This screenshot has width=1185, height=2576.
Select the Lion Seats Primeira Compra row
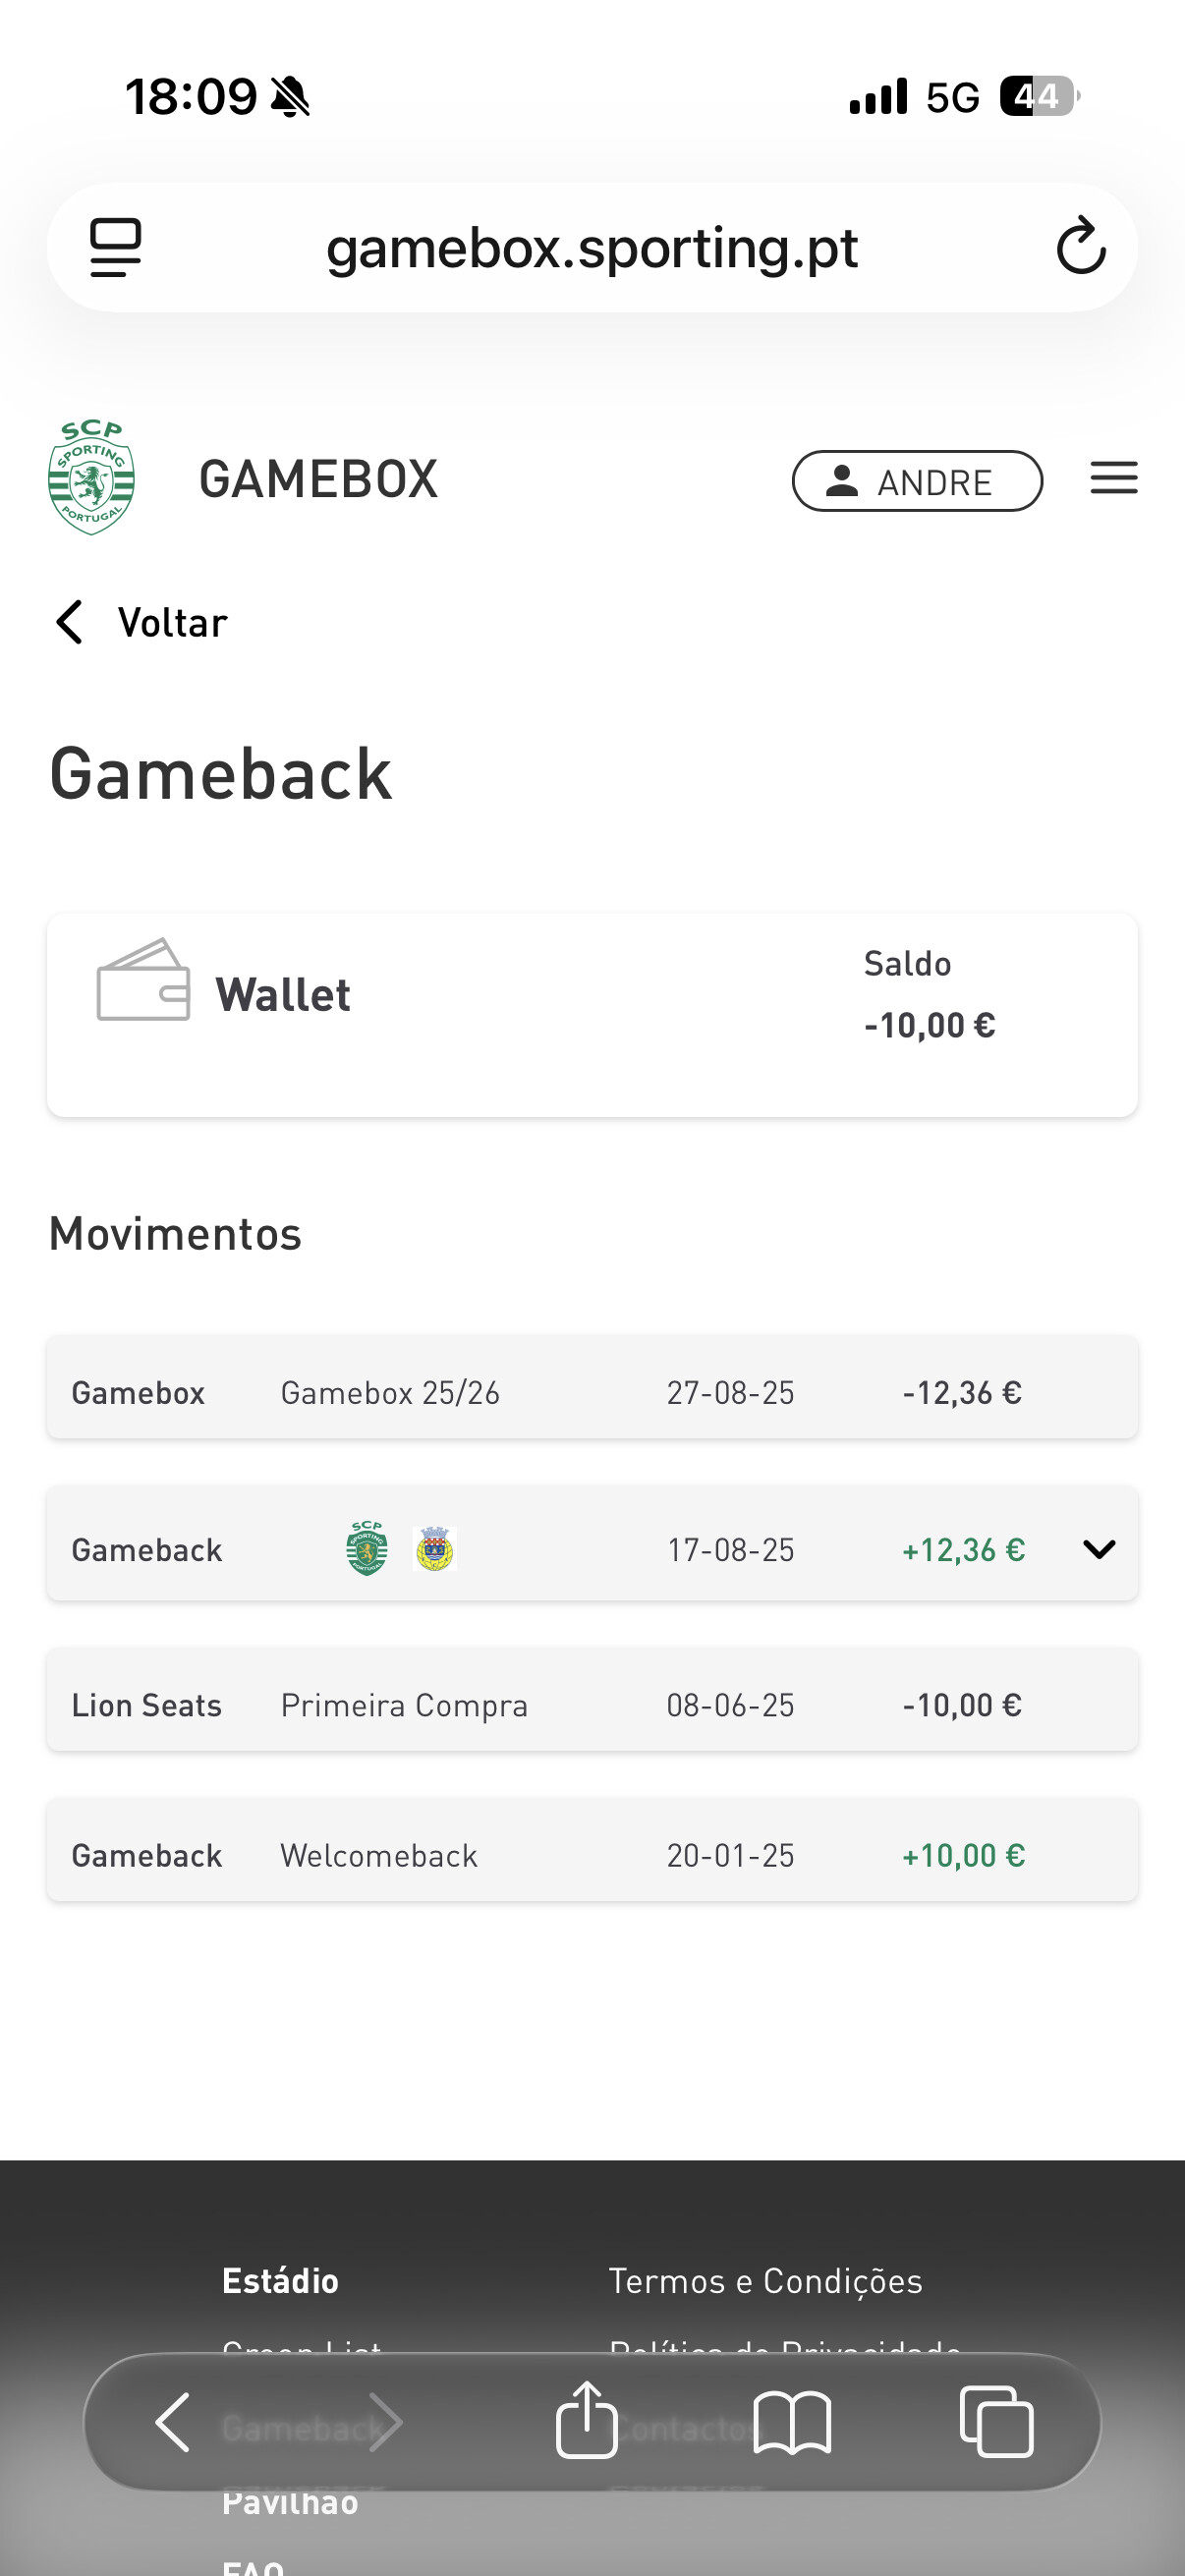click(x=591, y=1704)
